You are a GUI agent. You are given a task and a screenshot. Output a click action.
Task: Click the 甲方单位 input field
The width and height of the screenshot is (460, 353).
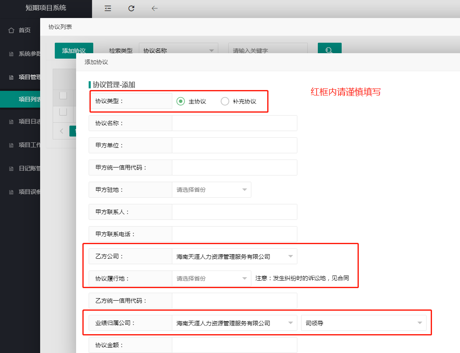coord(235,145)
